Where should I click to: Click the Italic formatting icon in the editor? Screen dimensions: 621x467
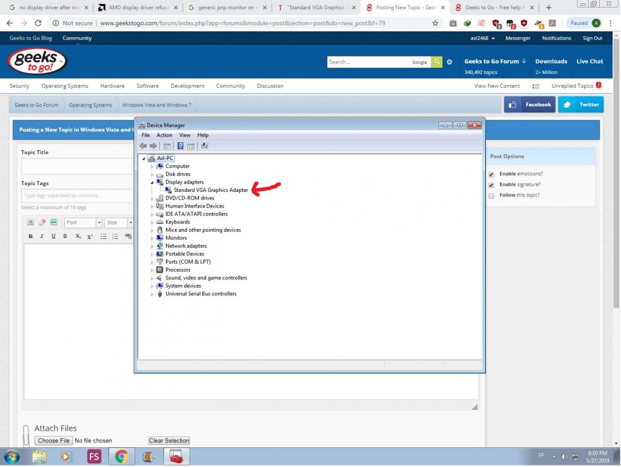(x=42, y=236)
